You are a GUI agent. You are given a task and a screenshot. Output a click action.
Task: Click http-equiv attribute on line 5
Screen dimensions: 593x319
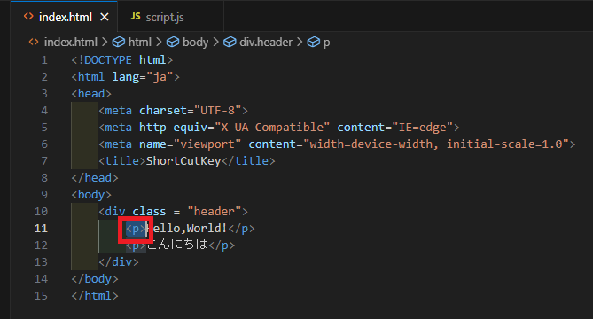pyautogui.click(x=173, y=128)
